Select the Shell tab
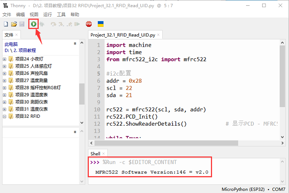This screenshot has height=193, width=289. (95, 153)
